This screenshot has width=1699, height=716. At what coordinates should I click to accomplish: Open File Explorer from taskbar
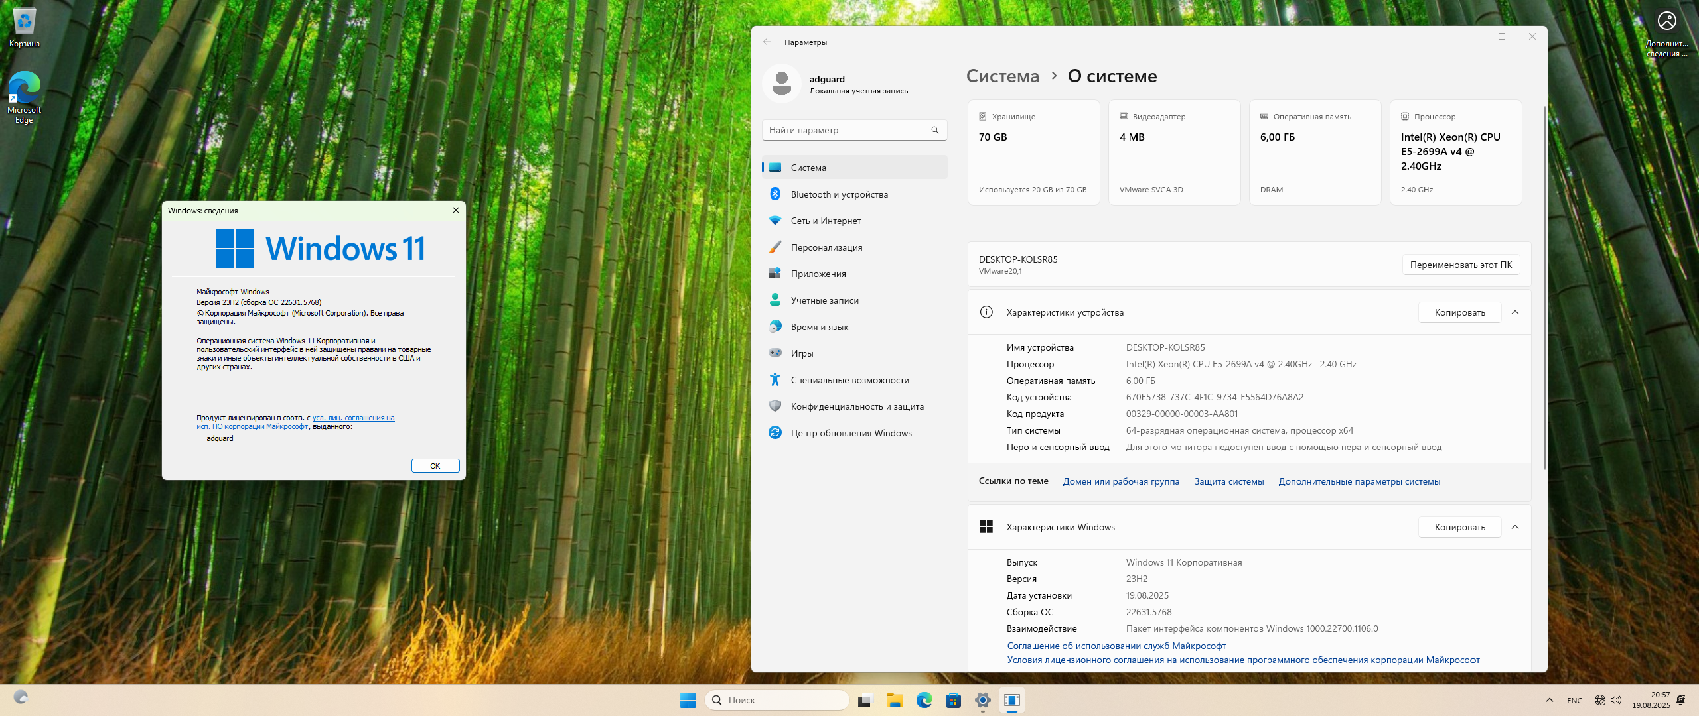(x=895, y=700)
